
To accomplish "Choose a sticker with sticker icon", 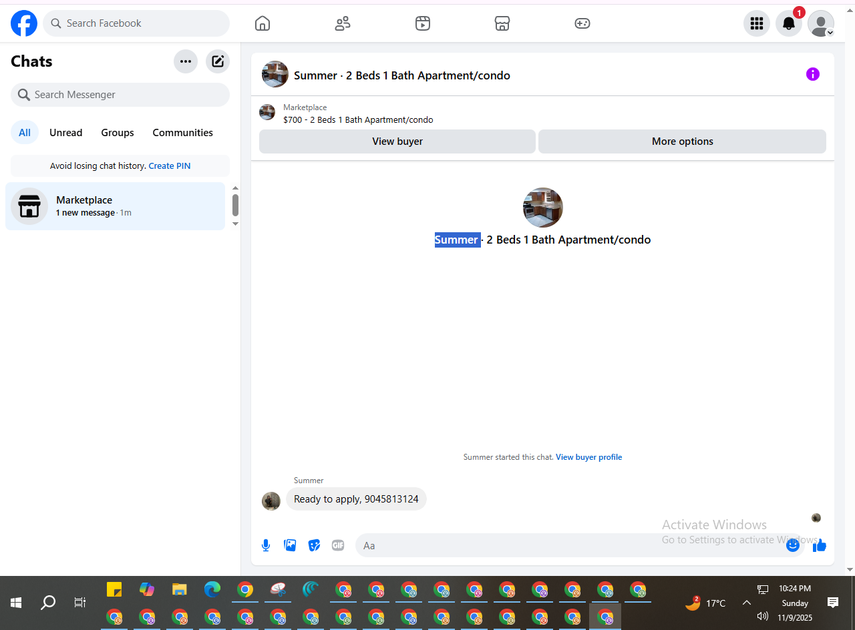I will pyautogui.click(x=314, y=545).
